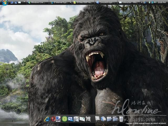Open Lifehacker taskbar window
168x126 pixels.
pos(129,2)
